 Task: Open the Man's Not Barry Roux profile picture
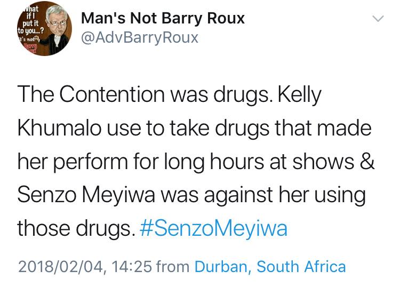point(44,29)
